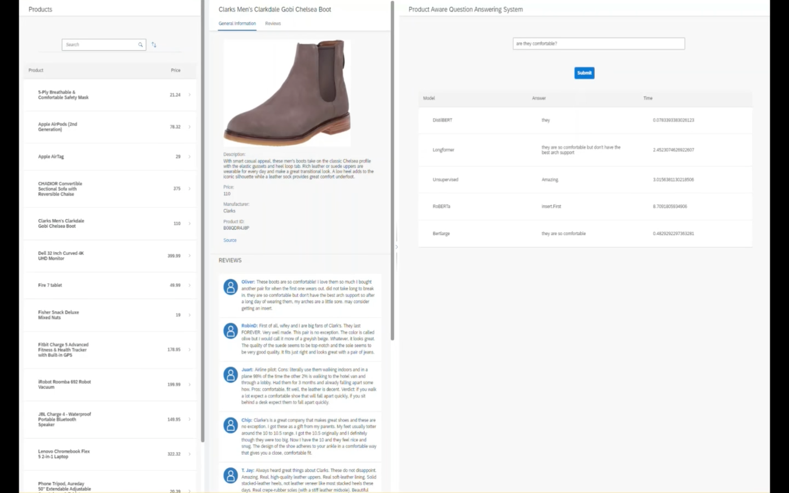Click RobinD's avatar icon
Screen dimensions: 789x493
pyautogui.click(x=230, y=331)
